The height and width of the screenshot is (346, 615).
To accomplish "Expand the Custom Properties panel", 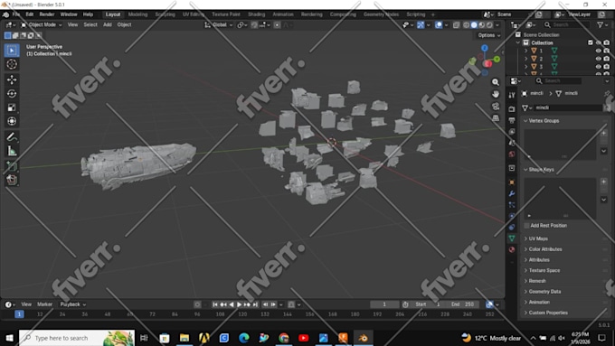I will pyautogui.click(x=548, y=313).
